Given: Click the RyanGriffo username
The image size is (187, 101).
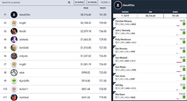Looking at the screenshot, I should coord(24,81).
